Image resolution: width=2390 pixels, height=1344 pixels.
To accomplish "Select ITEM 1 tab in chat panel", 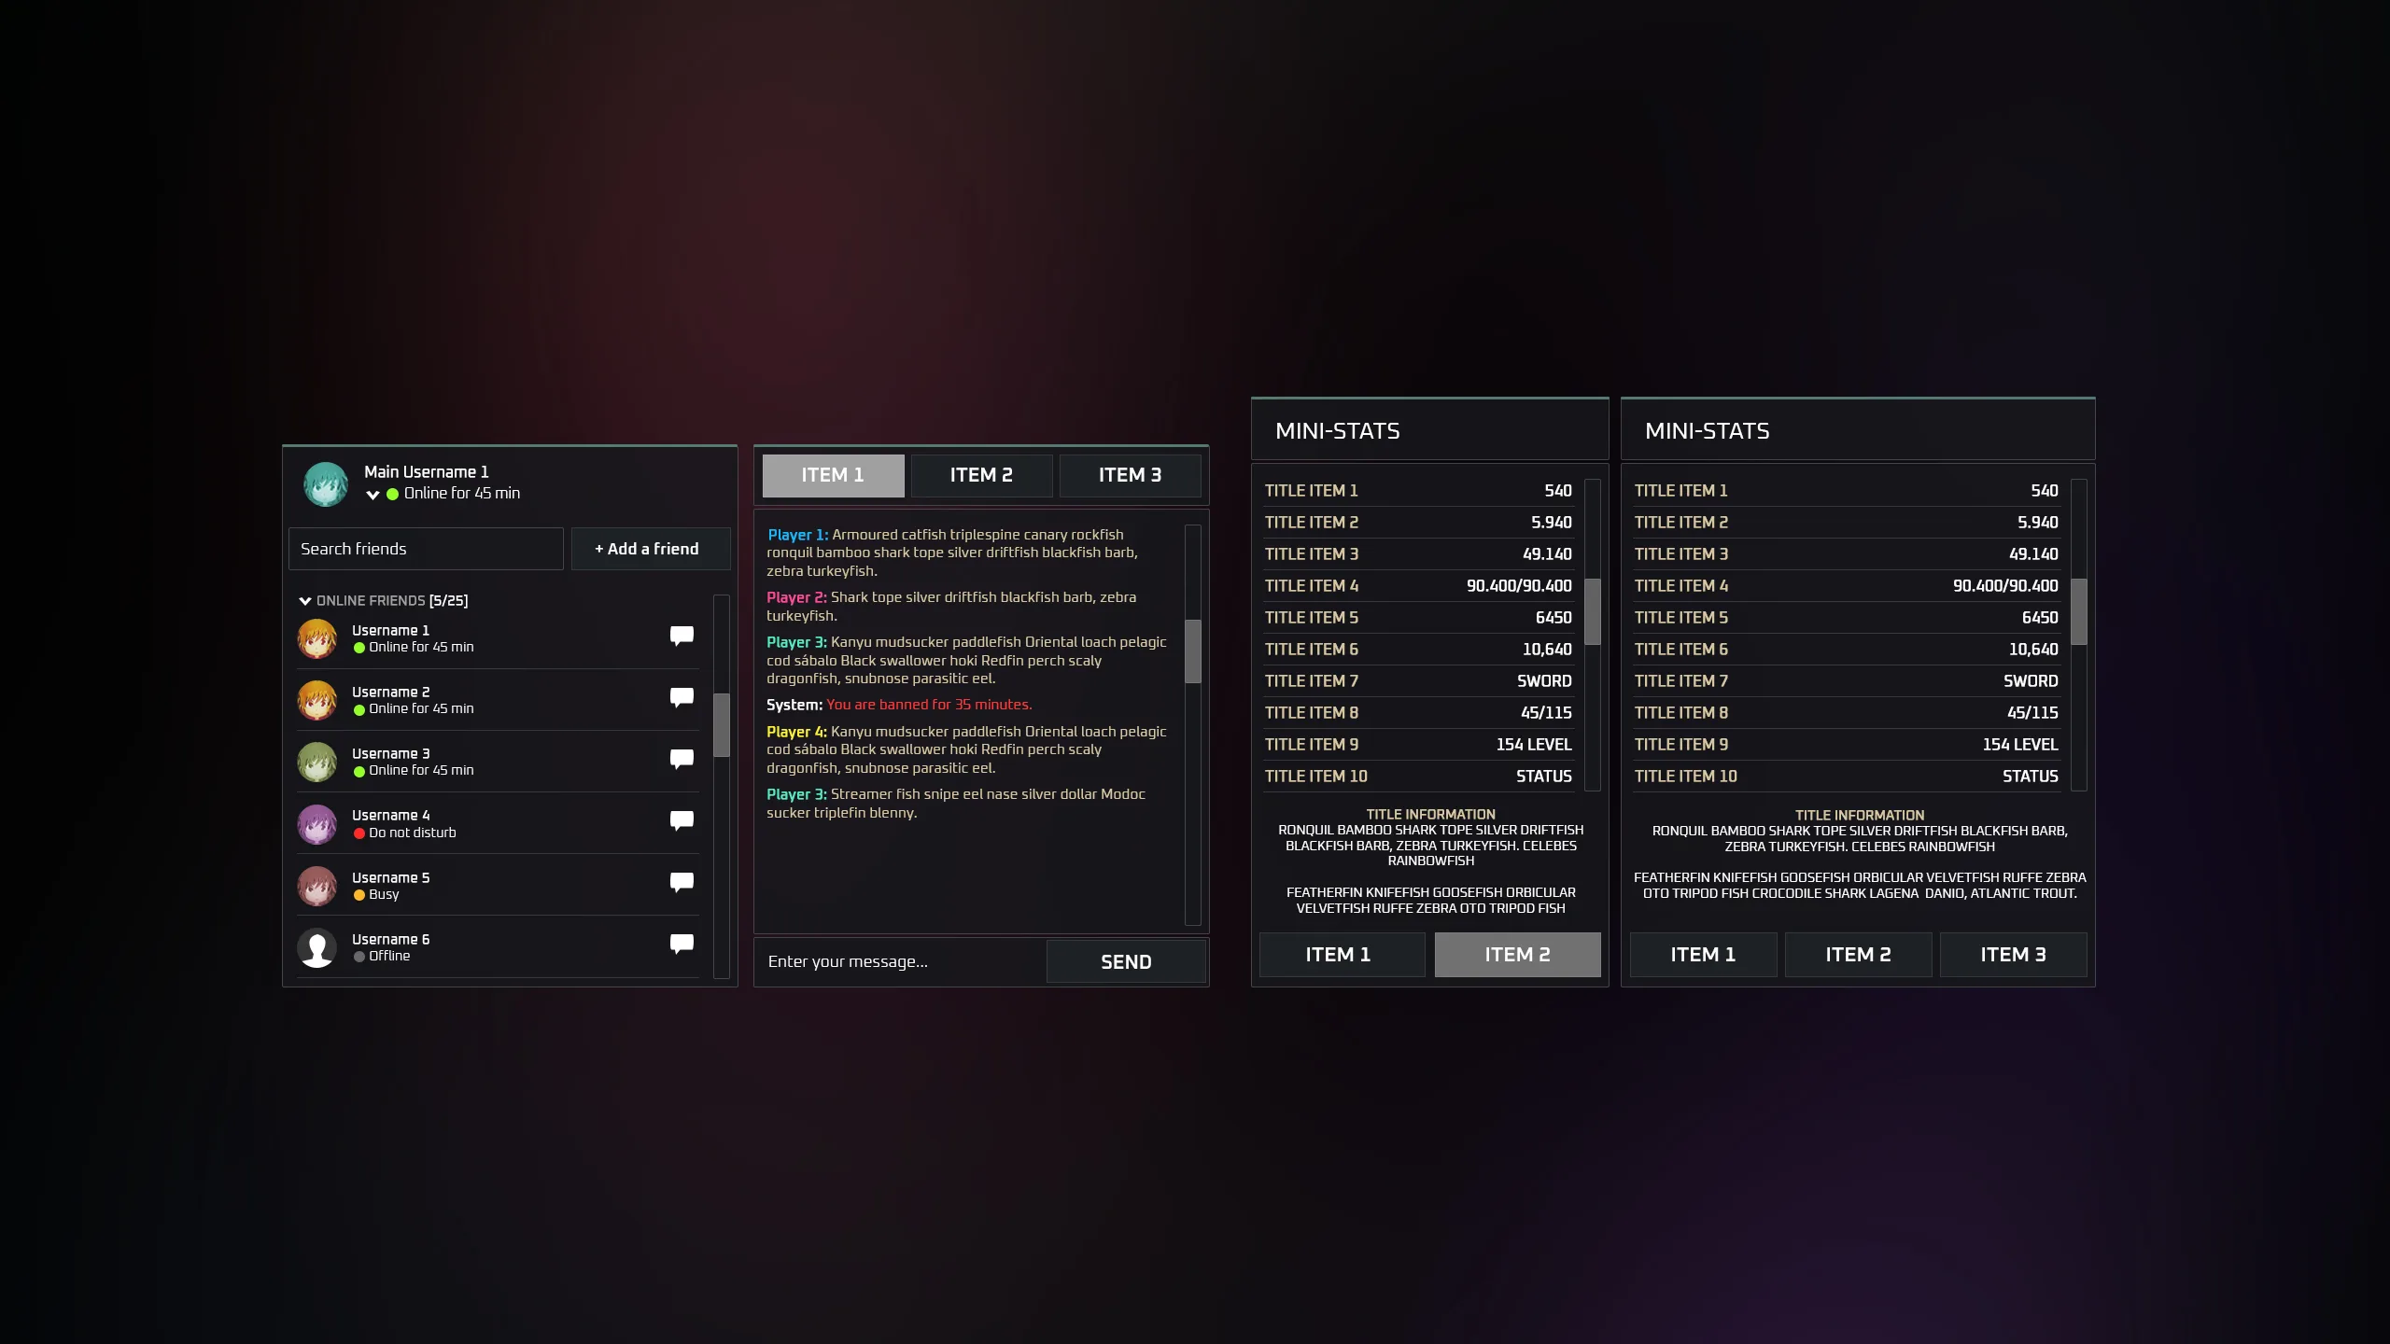I will (833, 475).
